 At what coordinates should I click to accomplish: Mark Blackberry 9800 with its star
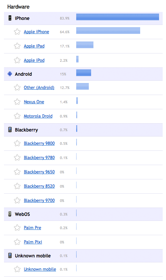pos(17,143)
